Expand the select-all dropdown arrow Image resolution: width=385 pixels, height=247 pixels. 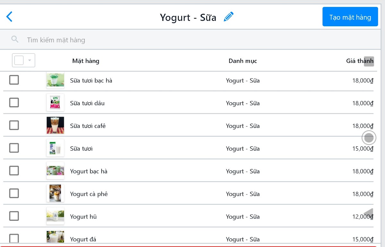pos(30,60)
